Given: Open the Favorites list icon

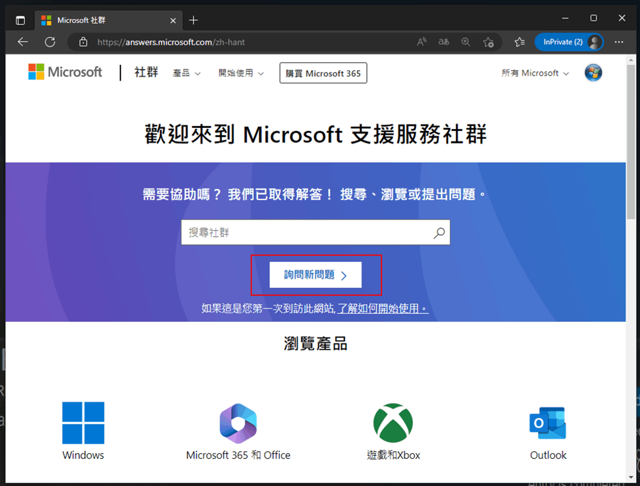Looking at the screenshot, I should (x=519, y=42).
